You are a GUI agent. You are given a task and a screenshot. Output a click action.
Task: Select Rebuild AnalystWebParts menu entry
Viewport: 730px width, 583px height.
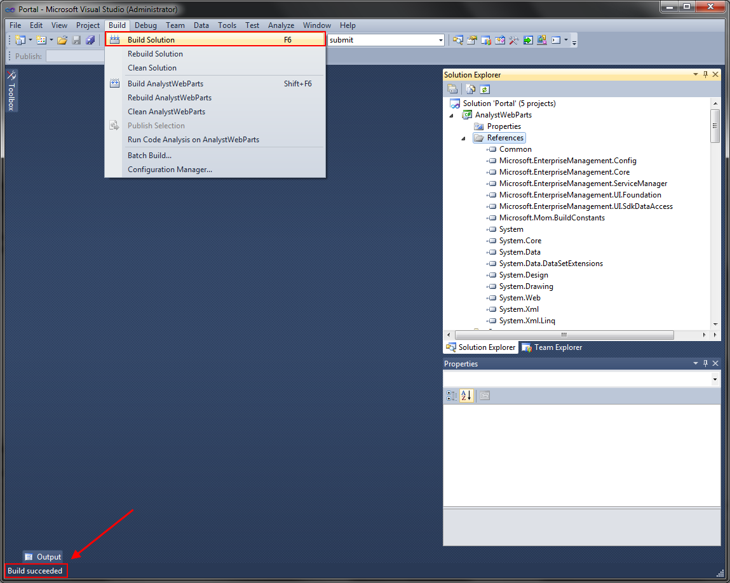(x=215, y=98)
